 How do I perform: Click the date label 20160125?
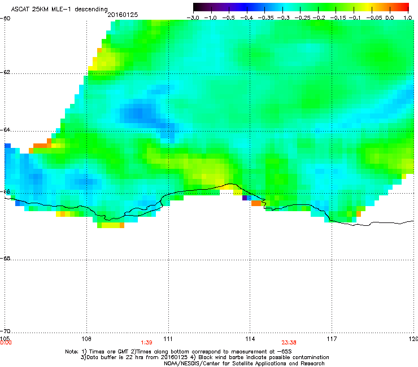coord(123,15)
